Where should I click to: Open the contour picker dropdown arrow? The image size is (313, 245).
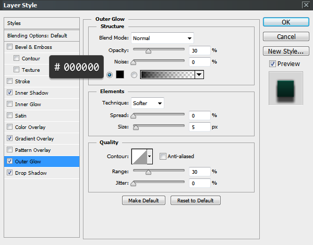[150, 156]
